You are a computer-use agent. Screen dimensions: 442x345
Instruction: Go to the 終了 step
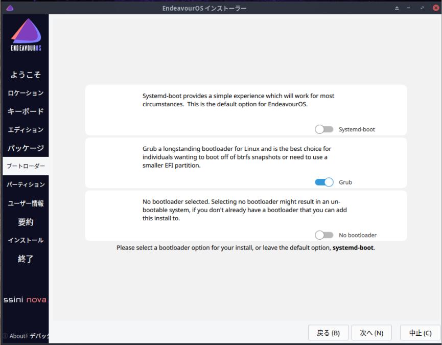click(26, 259)
